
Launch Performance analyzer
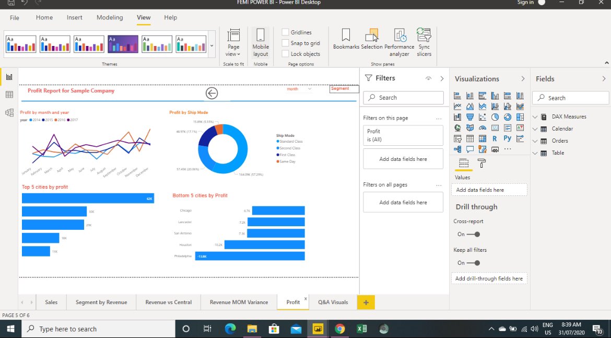click(x=399, y=42)
